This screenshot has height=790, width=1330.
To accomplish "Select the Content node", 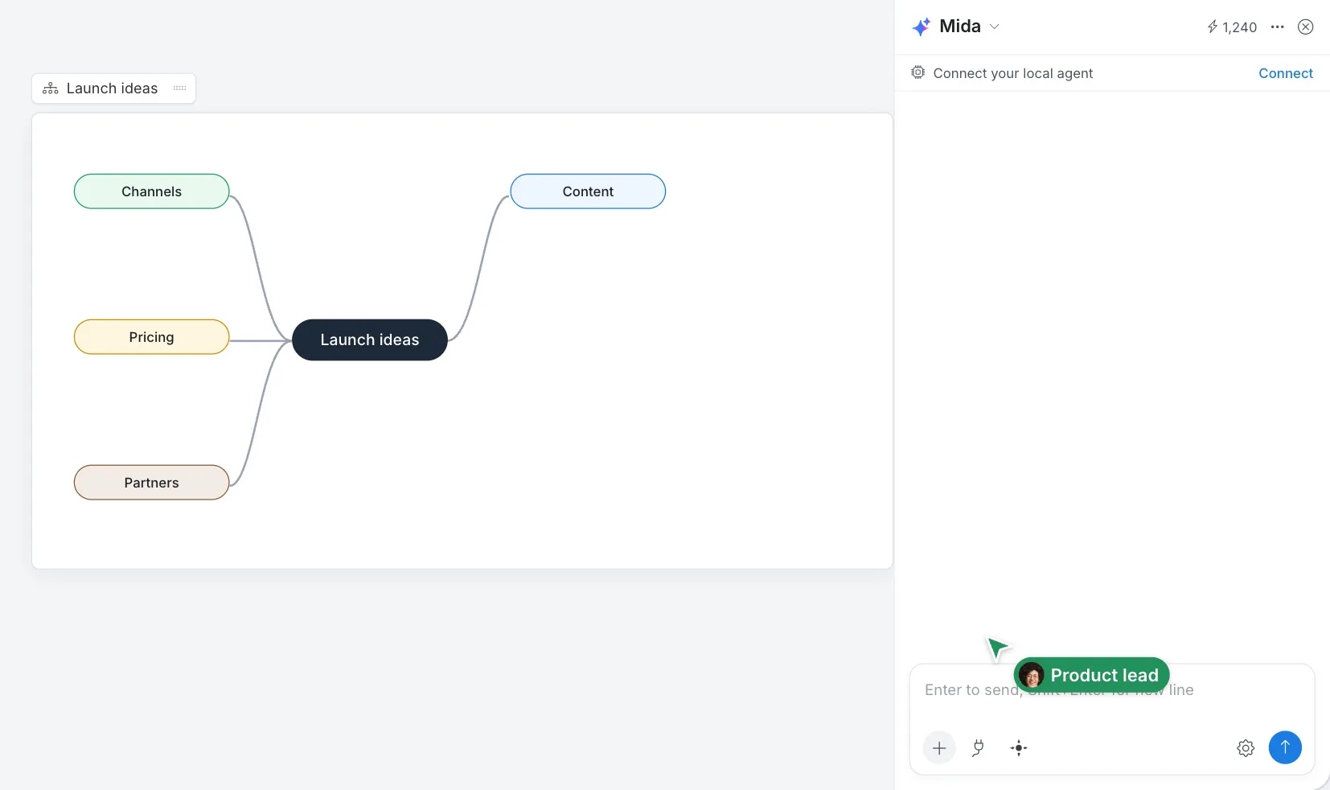I will tap(588, 191).
